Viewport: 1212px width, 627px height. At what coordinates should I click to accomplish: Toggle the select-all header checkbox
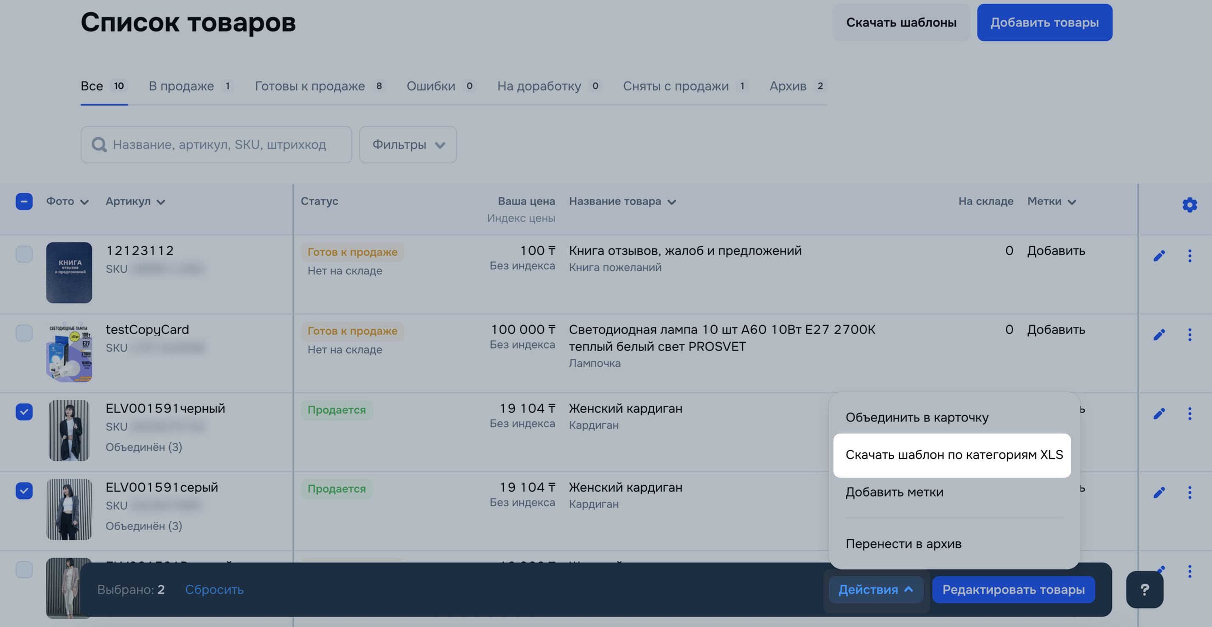(x=24, y=202)
